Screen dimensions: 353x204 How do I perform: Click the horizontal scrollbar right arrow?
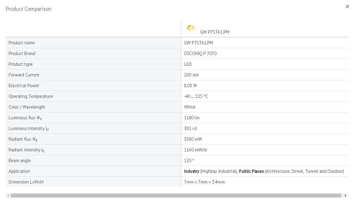click(x=345, y=195)
